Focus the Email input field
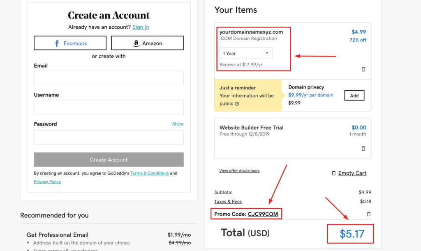The height and width of the screenshot is (251, 421). [109, 78]
